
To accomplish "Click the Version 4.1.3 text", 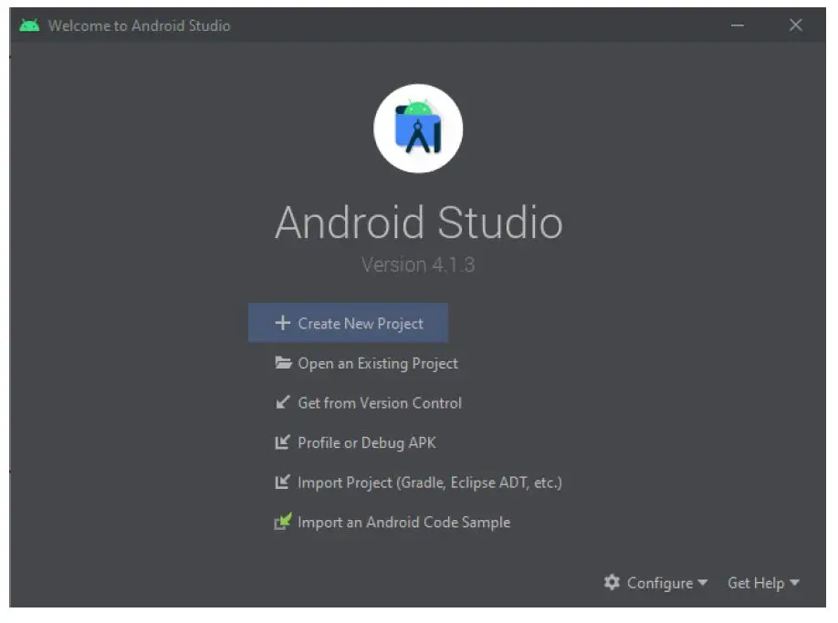I will pyautogui.click(x=418, y=265).
